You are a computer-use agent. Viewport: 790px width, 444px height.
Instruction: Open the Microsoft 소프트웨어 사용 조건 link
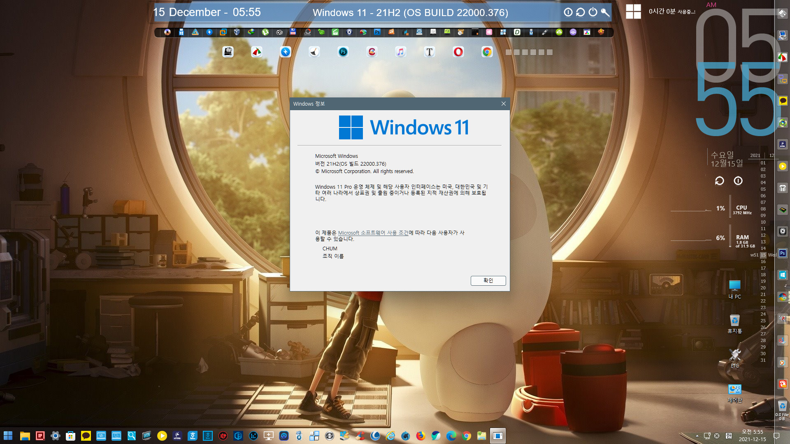coord(373,233)
